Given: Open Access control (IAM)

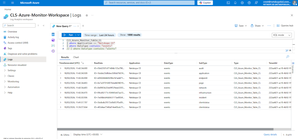Looking at the screenshot, I should pos(18,43).
